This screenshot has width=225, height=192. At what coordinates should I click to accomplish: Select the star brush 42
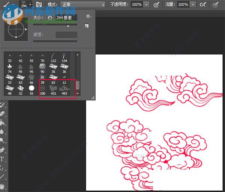point(21,58)
